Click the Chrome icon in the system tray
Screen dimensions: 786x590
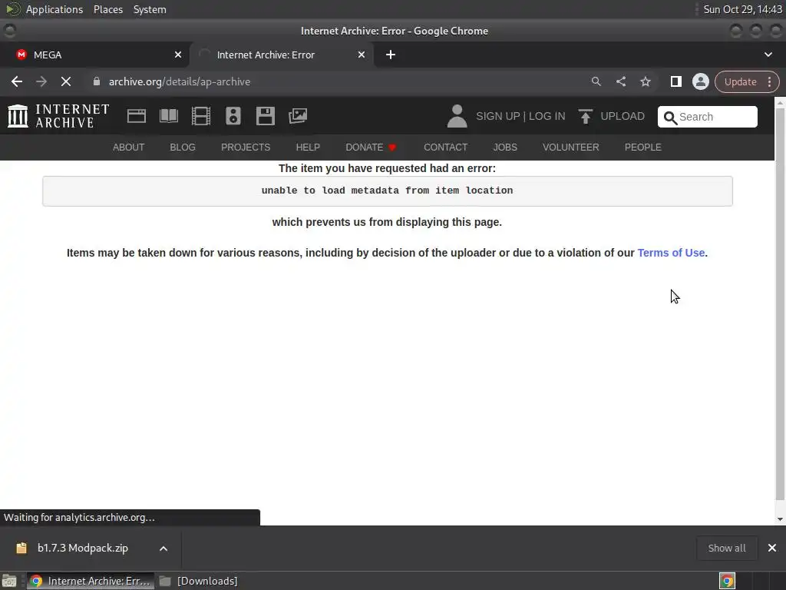pyautogui.click(x=727, y=581)
